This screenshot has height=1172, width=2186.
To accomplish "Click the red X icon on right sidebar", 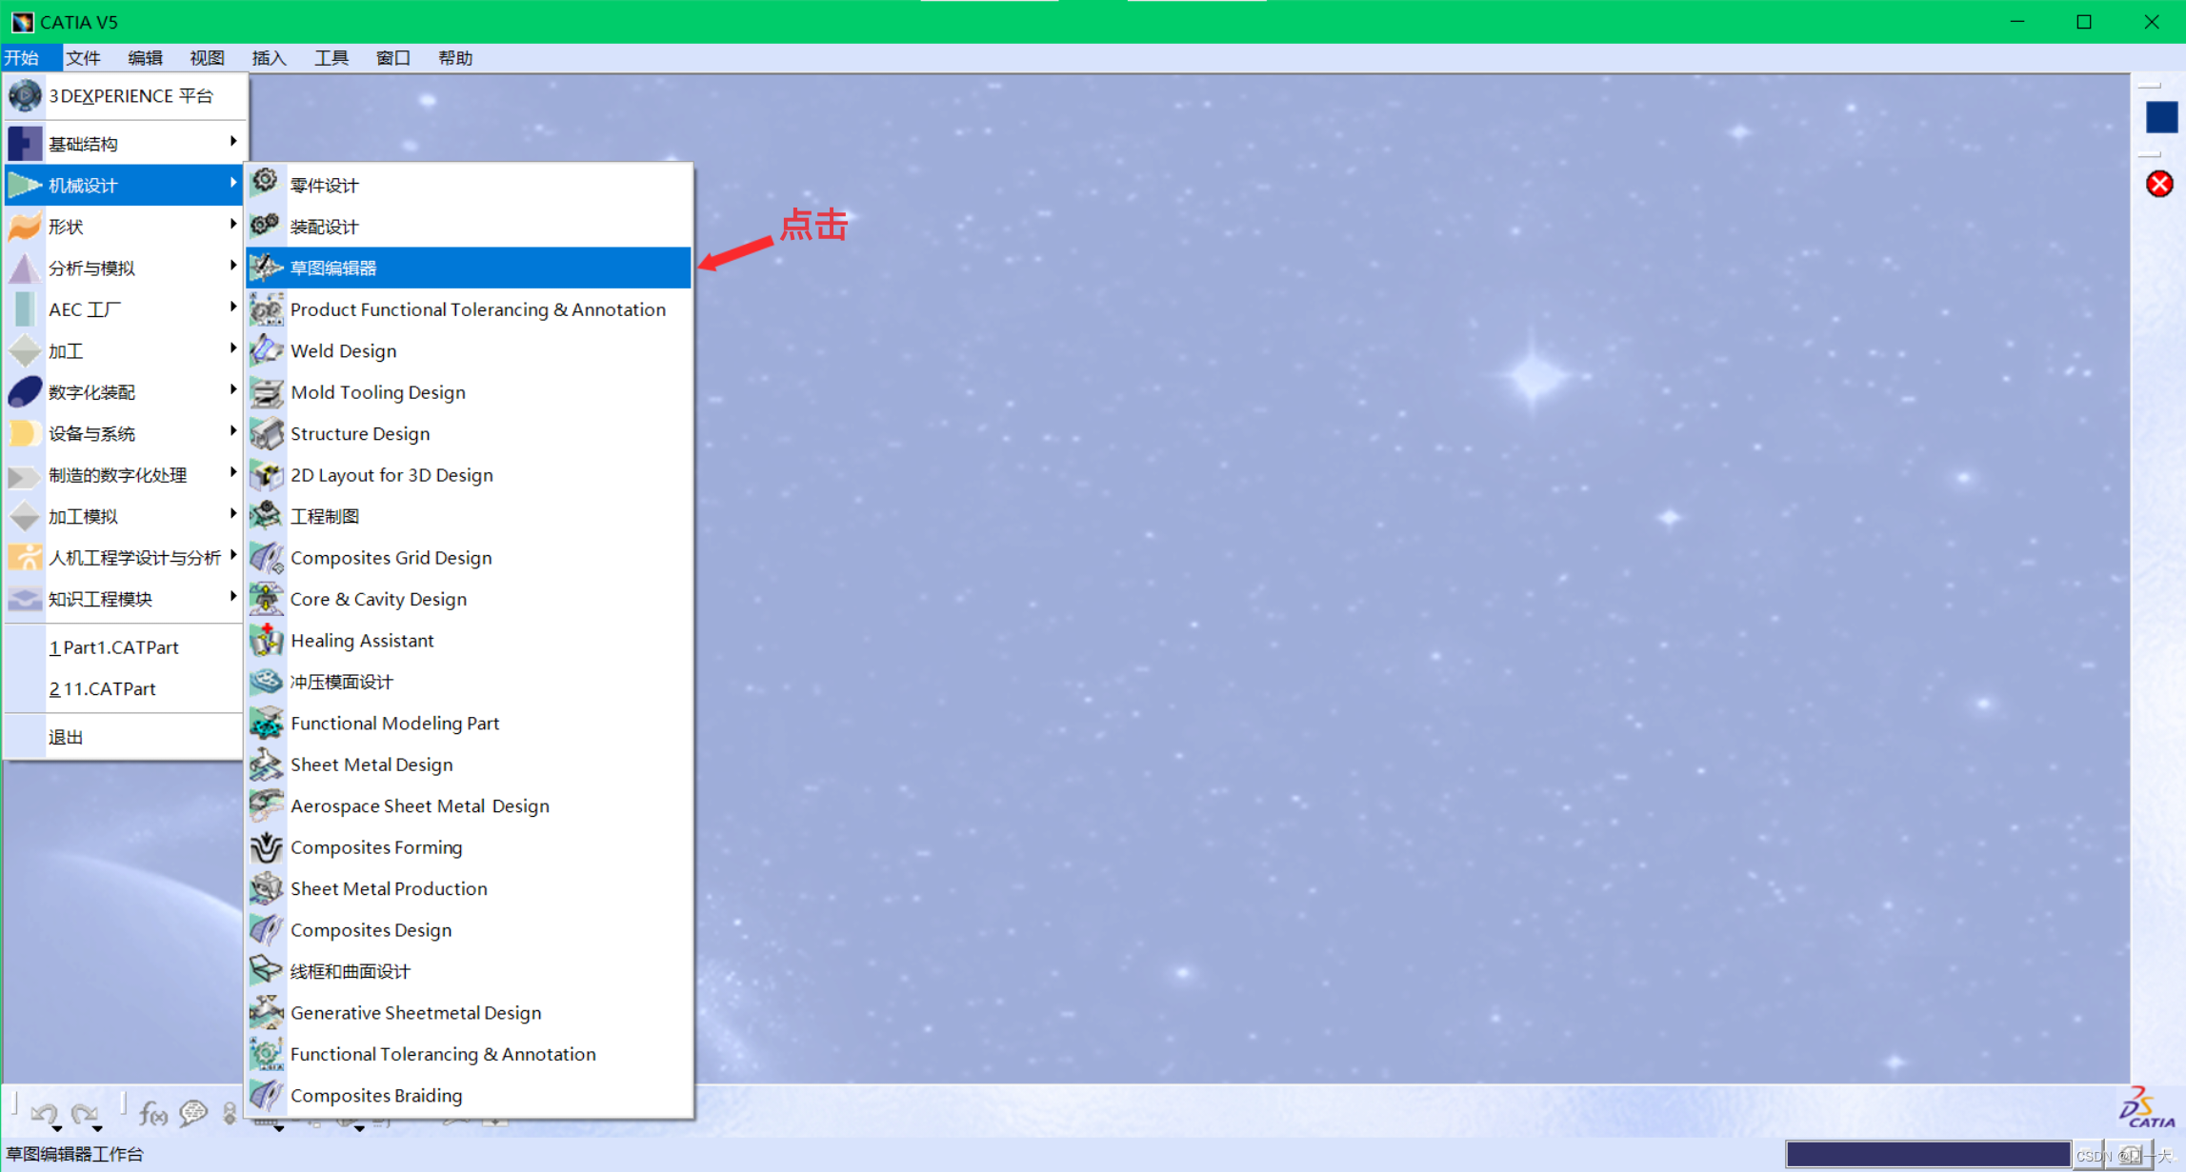I will (x=2159, y=184).
